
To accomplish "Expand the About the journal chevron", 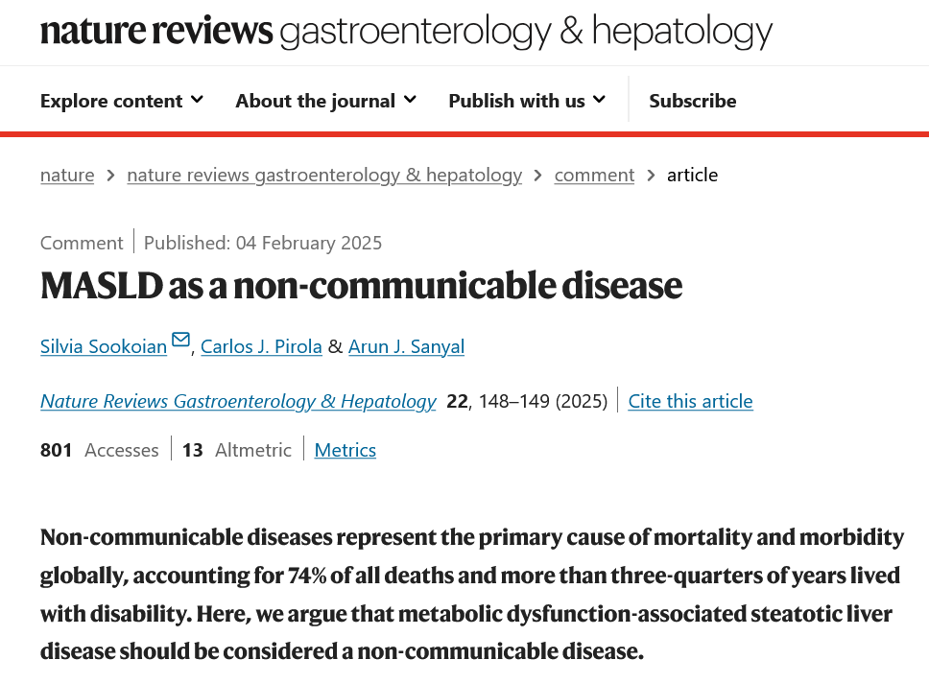I will tap(410, 99).
